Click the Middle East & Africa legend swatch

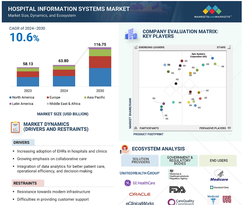click(x=48, y=104)
